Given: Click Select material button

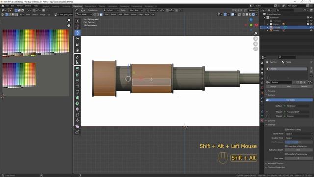Looking at the screenshot, I should pos(289,86).
